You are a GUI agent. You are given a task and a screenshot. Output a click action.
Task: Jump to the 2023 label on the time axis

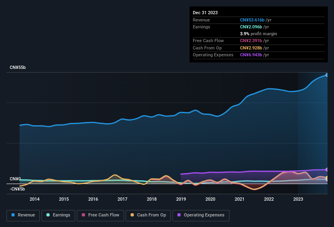coord(298,199)
